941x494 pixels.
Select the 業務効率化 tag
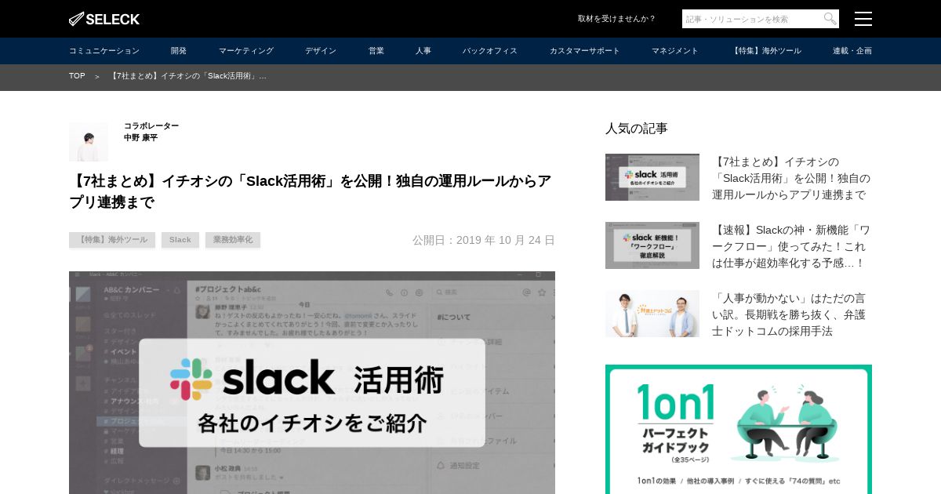pos(233,240)
